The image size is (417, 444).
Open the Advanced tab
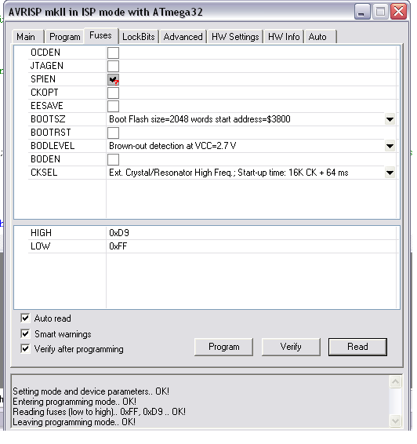[183, 37]
